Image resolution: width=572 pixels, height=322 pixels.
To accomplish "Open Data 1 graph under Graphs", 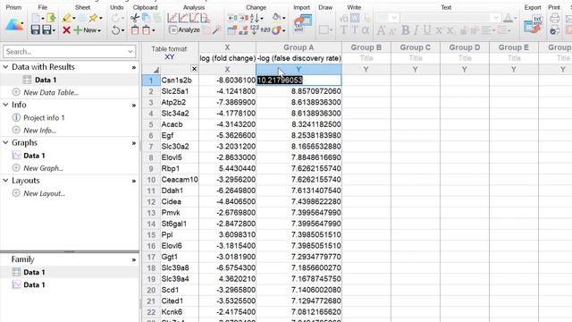I will [34, 156].
